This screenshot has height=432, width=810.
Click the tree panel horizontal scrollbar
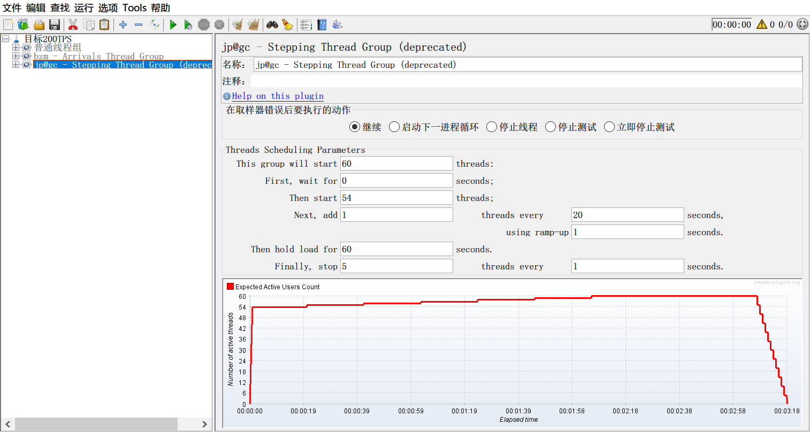(96, 424)
